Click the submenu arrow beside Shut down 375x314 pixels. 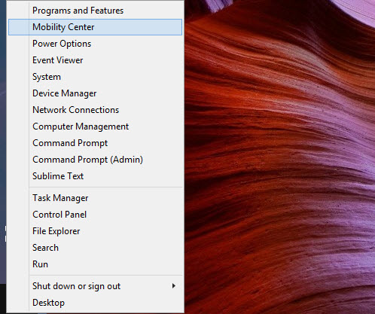(x=174, y=286)
